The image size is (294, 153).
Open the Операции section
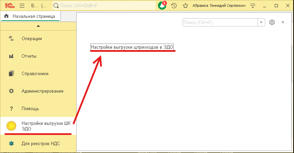[38, 39]
